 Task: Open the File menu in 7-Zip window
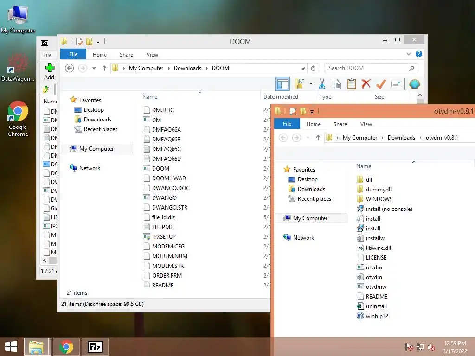(48, 55)
